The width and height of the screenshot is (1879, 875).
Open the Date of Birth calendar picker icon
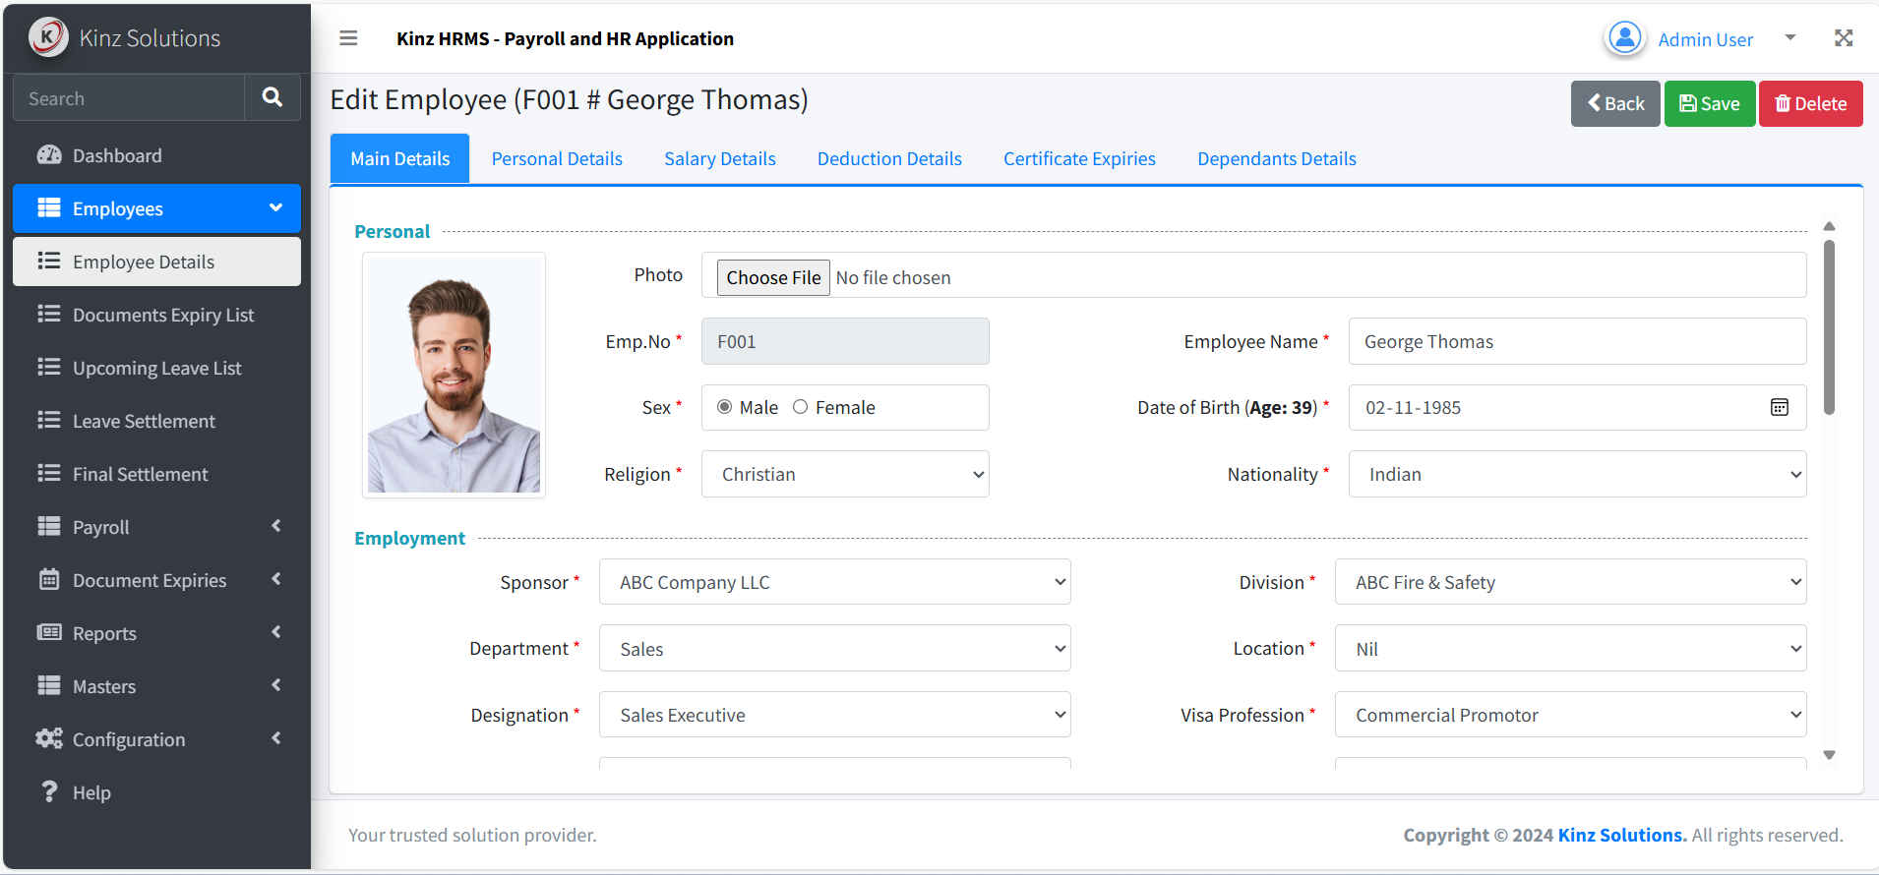pyautogui.click(x=1780, y=407)
